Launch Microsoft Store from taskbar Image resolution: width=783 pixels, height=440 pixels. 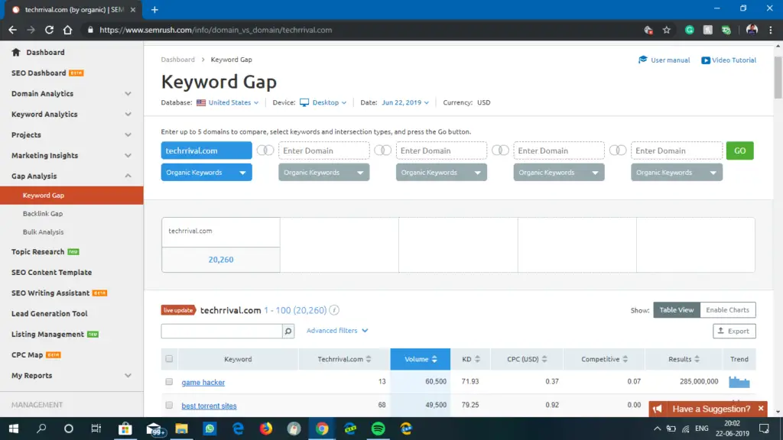125,429
